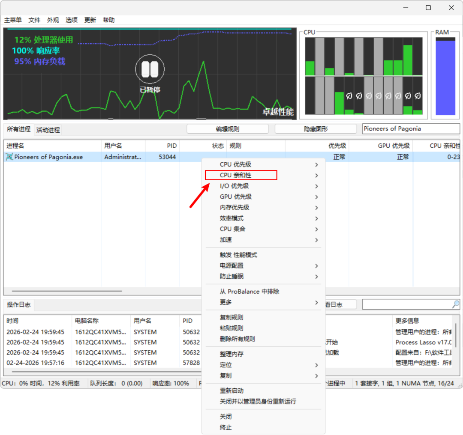Click the process filter field with Pioneers of Pagonia
This screenshot has height=435, width=463.
[411, 128]
